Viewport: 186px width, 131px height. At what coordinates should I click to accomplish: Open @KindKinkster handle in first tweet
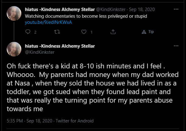pyautogui.click(x=111, y=9)
